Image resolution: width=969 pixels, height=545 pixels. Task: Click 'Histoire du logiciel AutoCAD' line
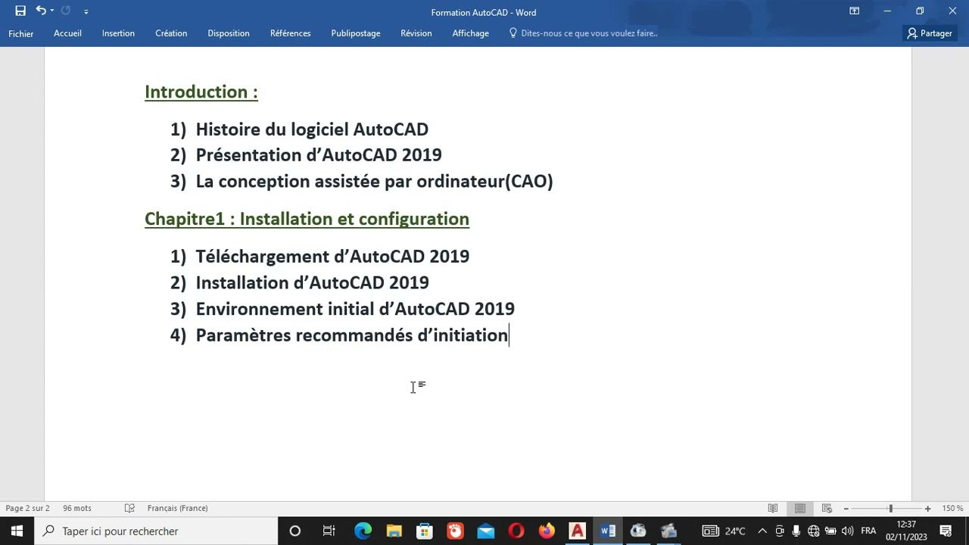[312, 129]
